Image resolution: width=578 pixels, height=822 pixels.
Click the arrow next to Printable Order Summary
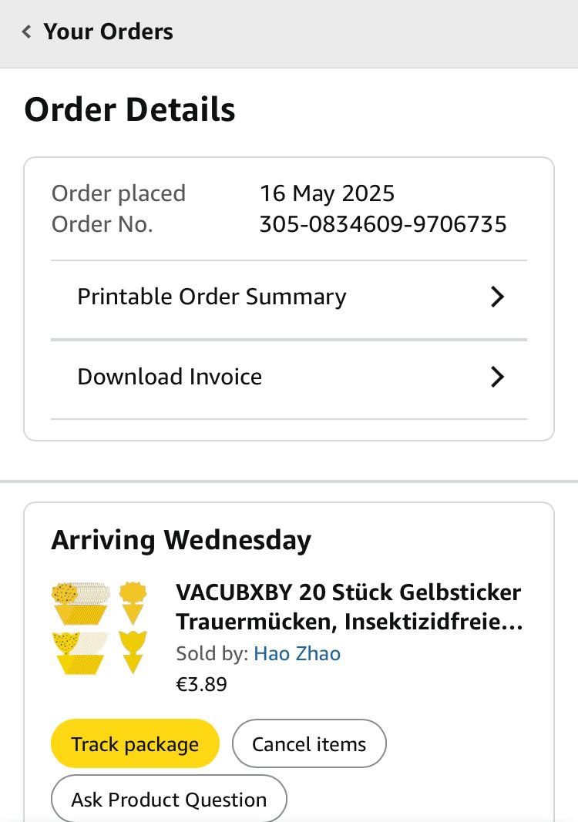click(497, 297)
